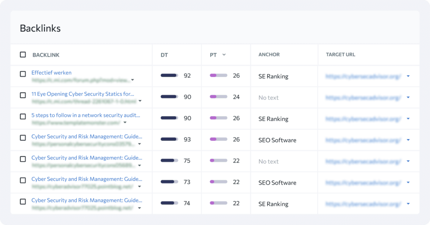The width and height of the screenshot is (430, 225).
Task: Tick the checkbox for Effectief werken row
Action: pyautogui.click(x=23, y=74)
